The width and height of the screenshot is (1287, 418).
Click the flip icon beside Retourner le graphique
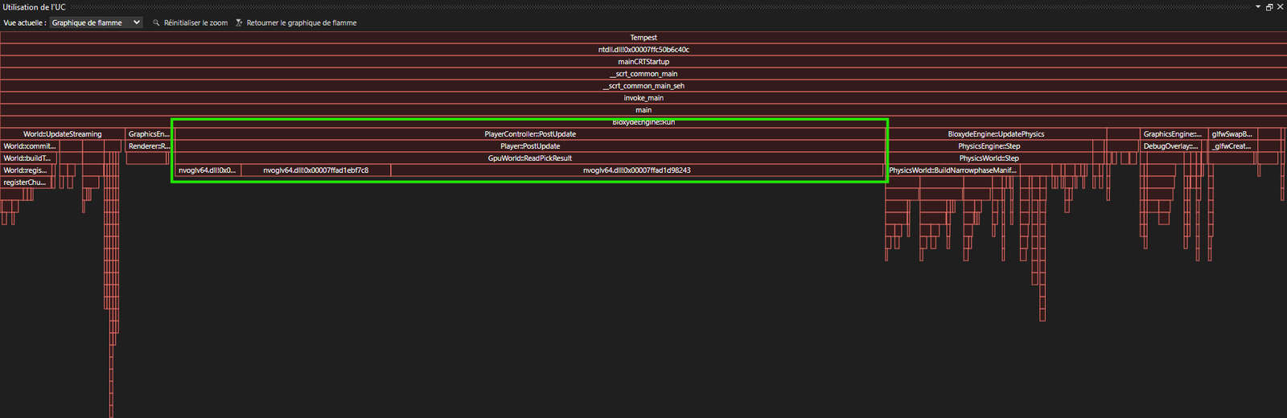pyautogui.click(x=239, y=23)
